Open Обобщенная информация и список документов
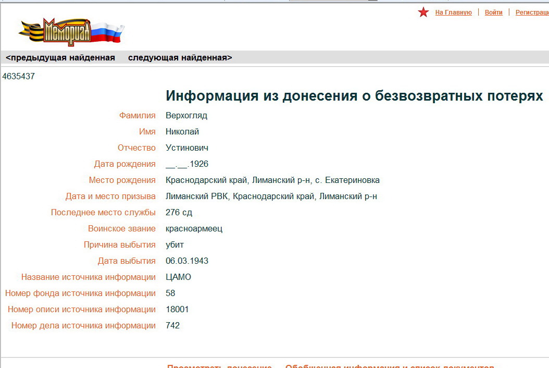Image resolution: width=549 pixels, height=368 pixels. coord(390,365)
